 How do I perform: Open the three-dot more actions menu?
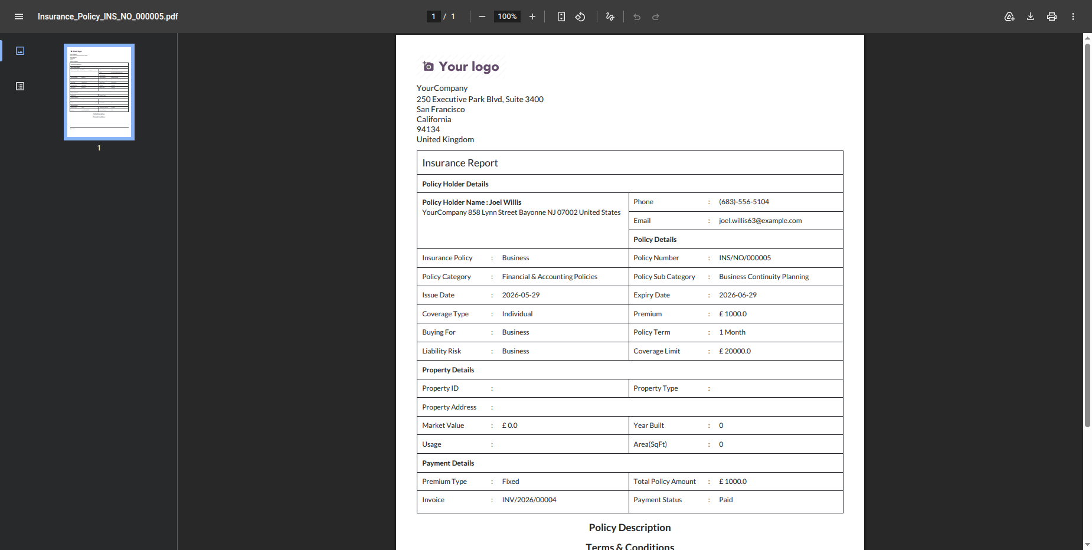click(1073, 17)
